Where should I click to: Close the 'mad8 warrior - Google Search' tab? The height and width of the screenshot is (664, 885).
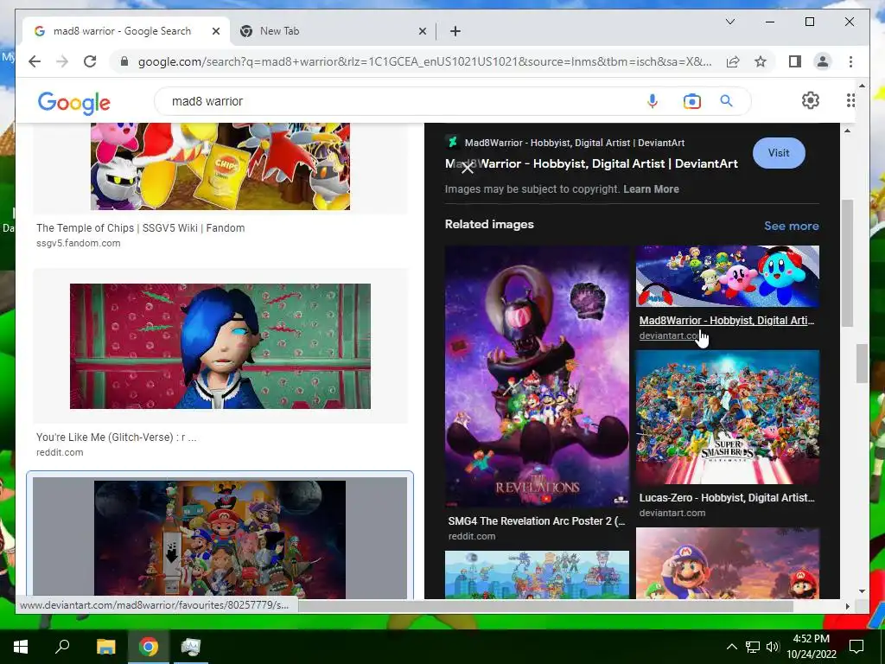(215, 31)
